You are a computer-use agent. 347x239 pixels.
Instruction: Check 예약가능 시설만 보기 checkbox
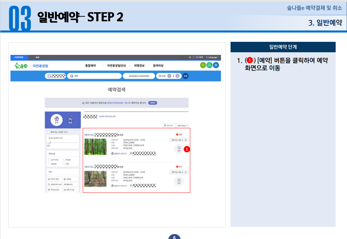click(x=48, y=132)
